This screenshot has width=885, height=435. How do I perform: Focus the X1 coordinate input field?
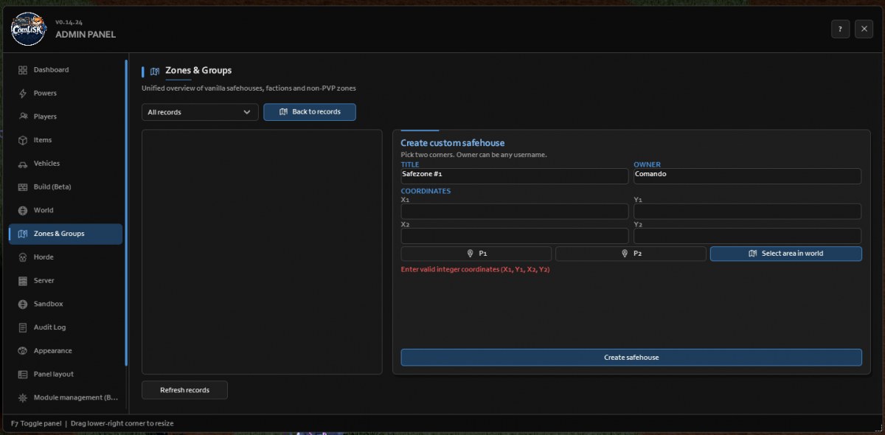515,212
